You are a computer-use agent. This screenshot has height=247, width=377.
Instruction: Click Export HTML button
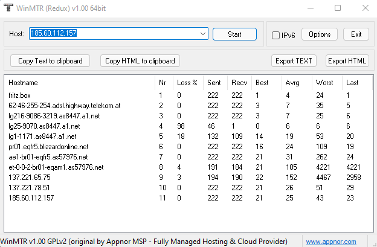coord(347,61)
